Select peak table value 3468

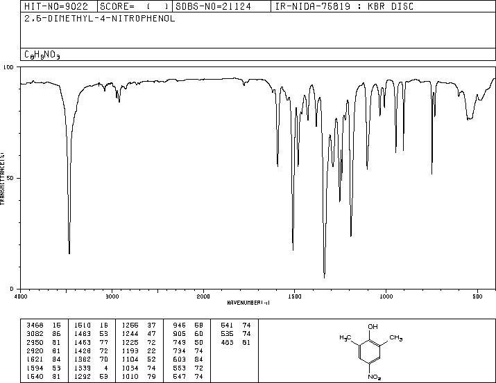[35, 326]
